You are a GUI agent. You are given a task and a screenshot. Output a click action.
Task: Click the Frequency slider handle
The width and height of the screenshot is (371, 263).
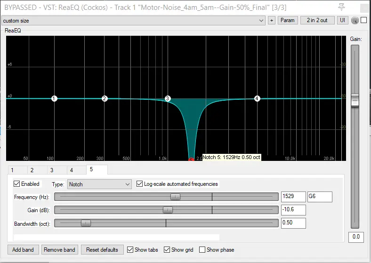click(x=175, y=197)
